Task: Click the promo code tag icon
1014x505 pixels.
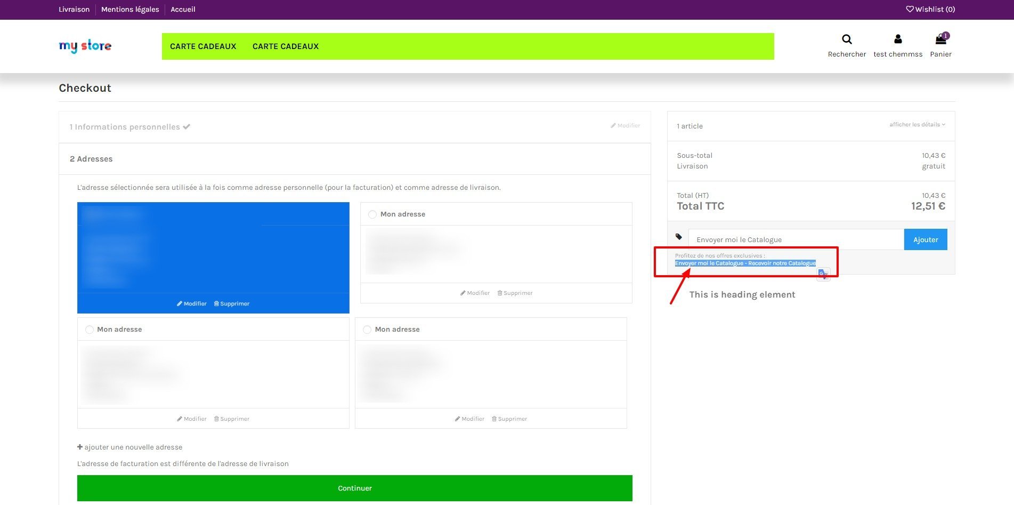Action: [678, 237]
